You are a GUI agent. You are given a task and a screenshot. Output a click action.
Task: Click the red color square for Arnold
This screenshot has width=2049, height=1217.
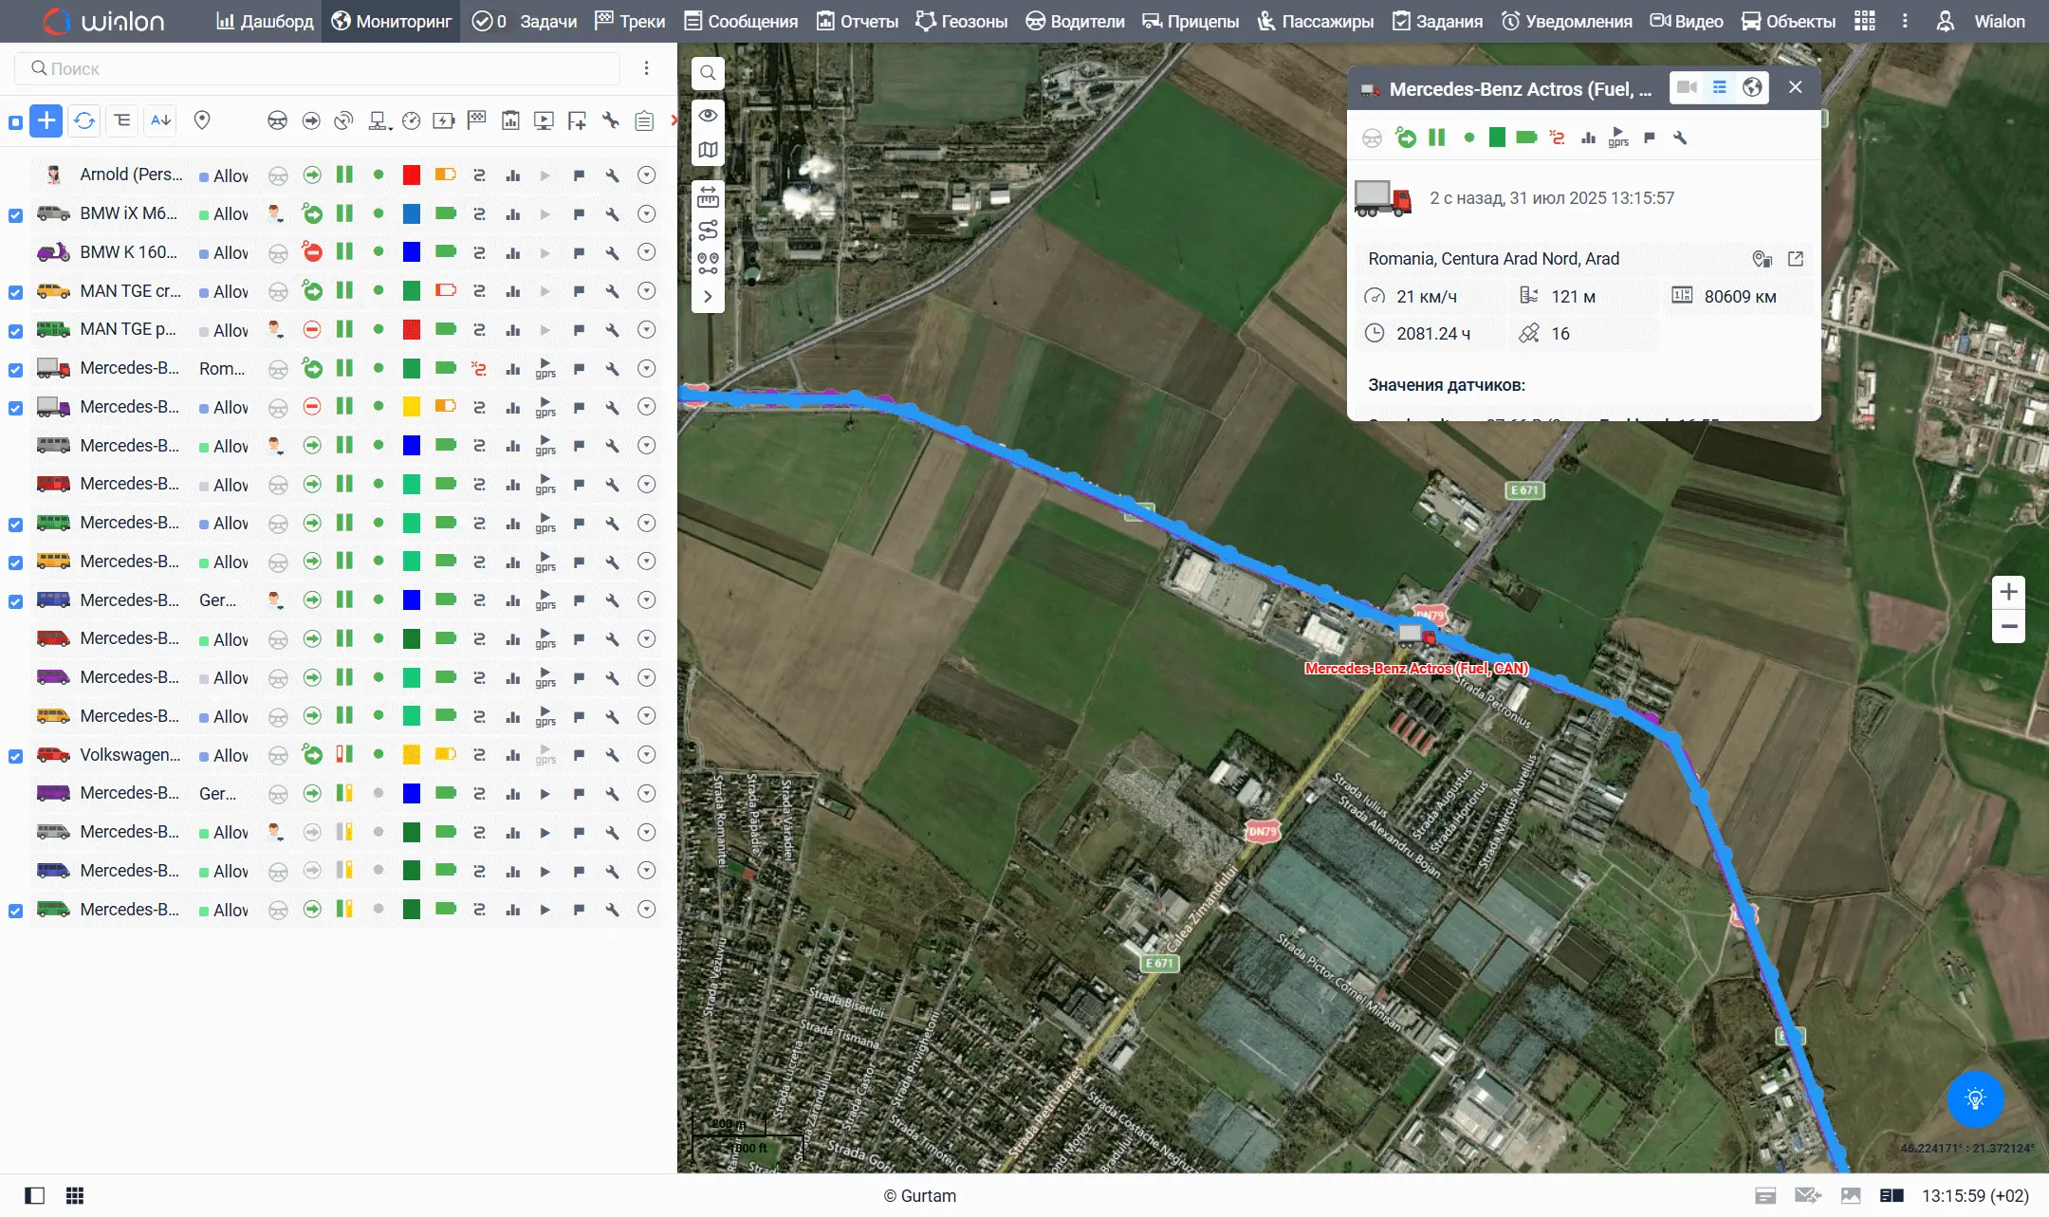(x=411, y=175)
